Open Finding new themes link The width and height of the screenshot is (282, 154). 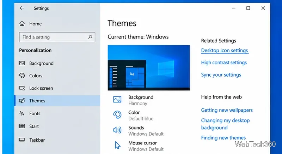[223, 138]
